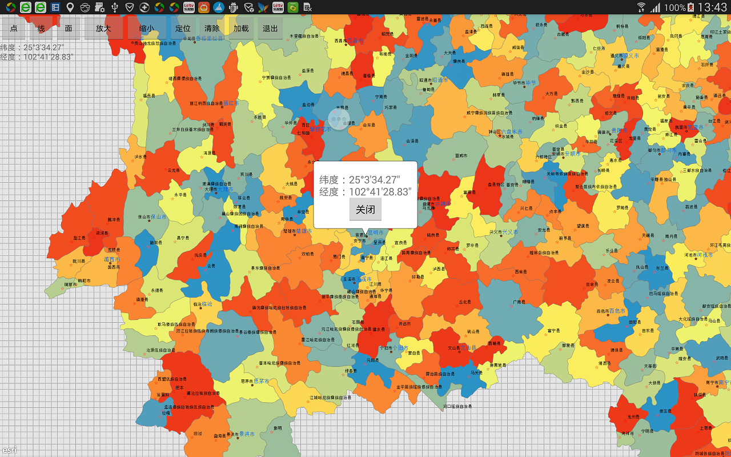Close the coordinate popup with 关闭
Image resolution: width=731 pixels, height=457 pixels.
[x=365, y=210]
